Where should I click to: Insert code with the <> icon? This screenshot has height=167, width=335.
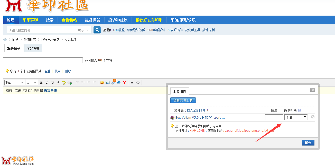tap(137, 82)
